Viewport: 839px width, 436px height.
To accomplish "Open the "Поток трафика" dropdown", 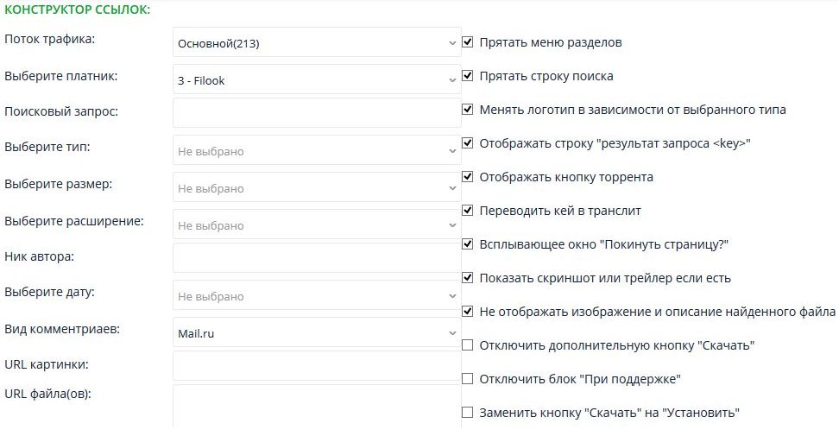I will (x=317, y=43).
